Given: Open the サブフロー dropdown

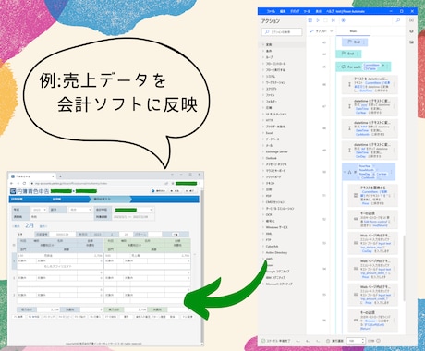Looking at the screenshot, I should click(x=322, y=31).
